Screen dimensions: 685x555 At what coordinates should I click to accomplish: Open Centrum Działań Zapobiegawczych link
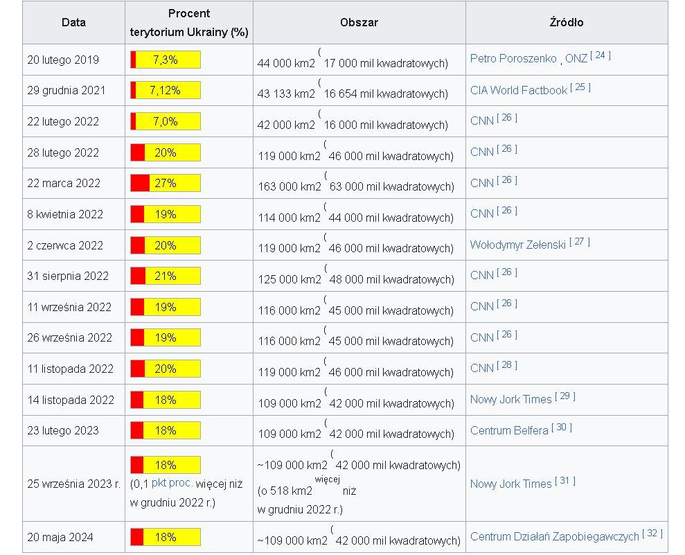(554, 536)
